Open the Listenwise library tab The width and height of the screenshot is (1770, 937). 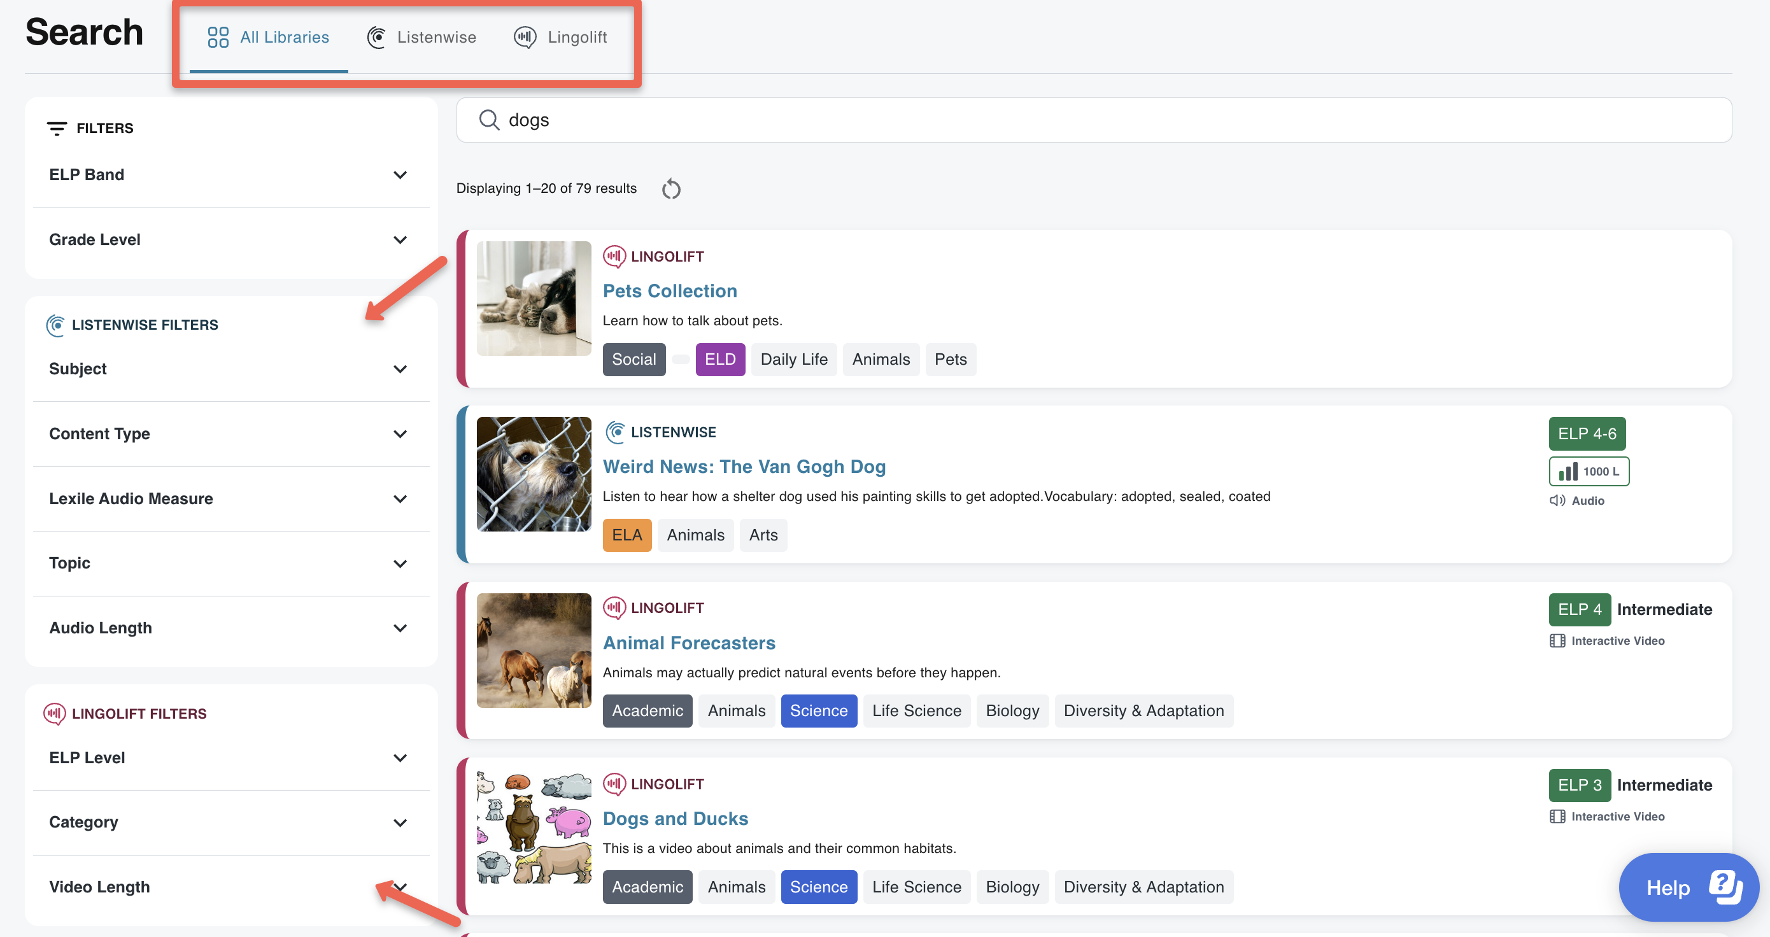(x=421, y=37)
